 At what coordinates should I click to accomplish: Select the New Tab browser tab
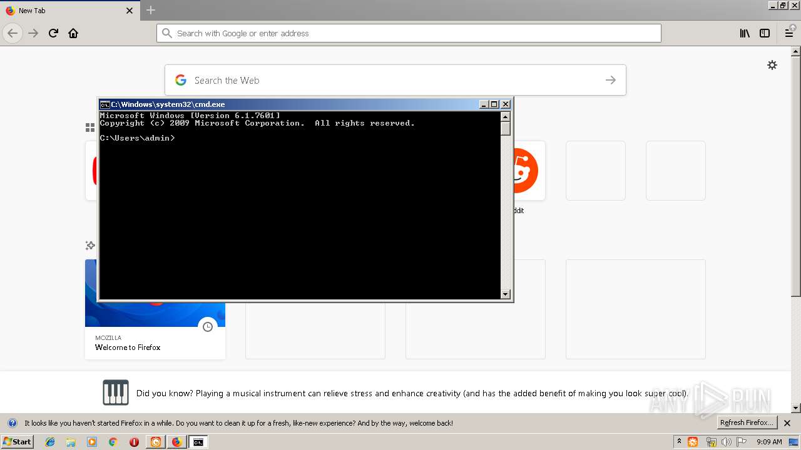[x=69, y=11]
